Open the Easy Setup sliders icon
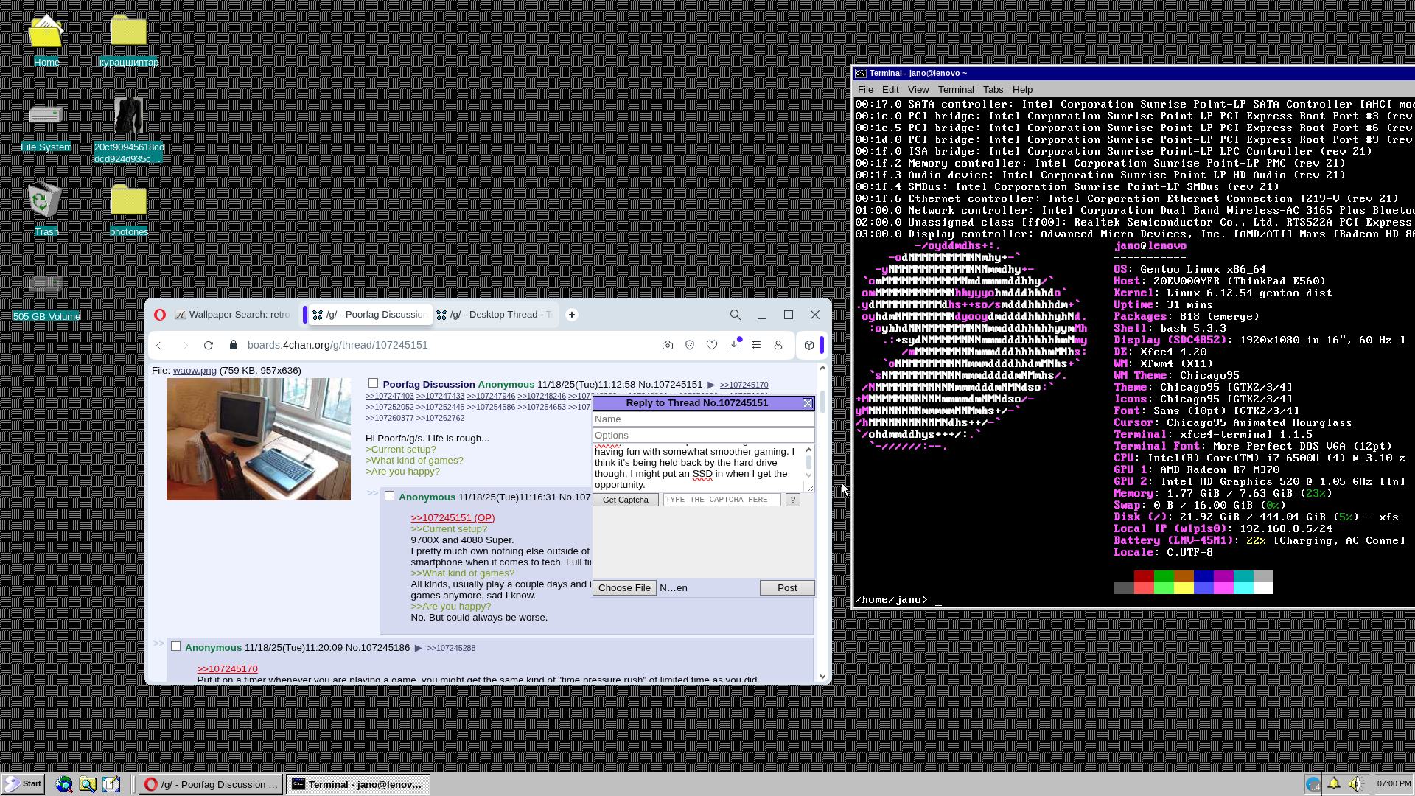The width and height of the screenshot is (1415, 796). pyautogui.click(x=756, y=345)
